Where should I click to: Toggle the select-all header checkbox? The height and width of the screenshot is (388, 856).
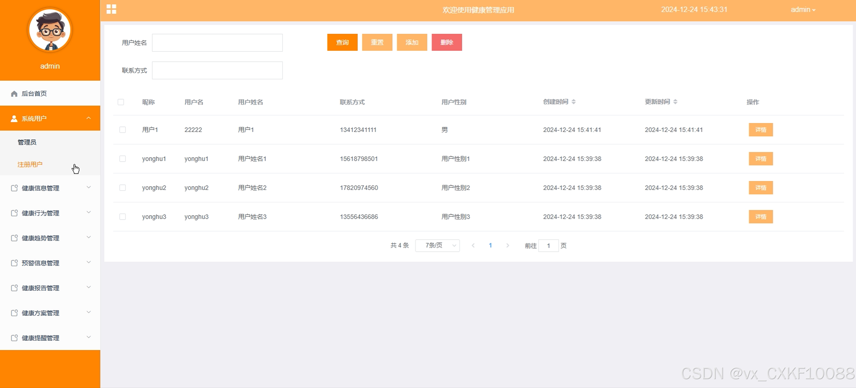[121, 102]
